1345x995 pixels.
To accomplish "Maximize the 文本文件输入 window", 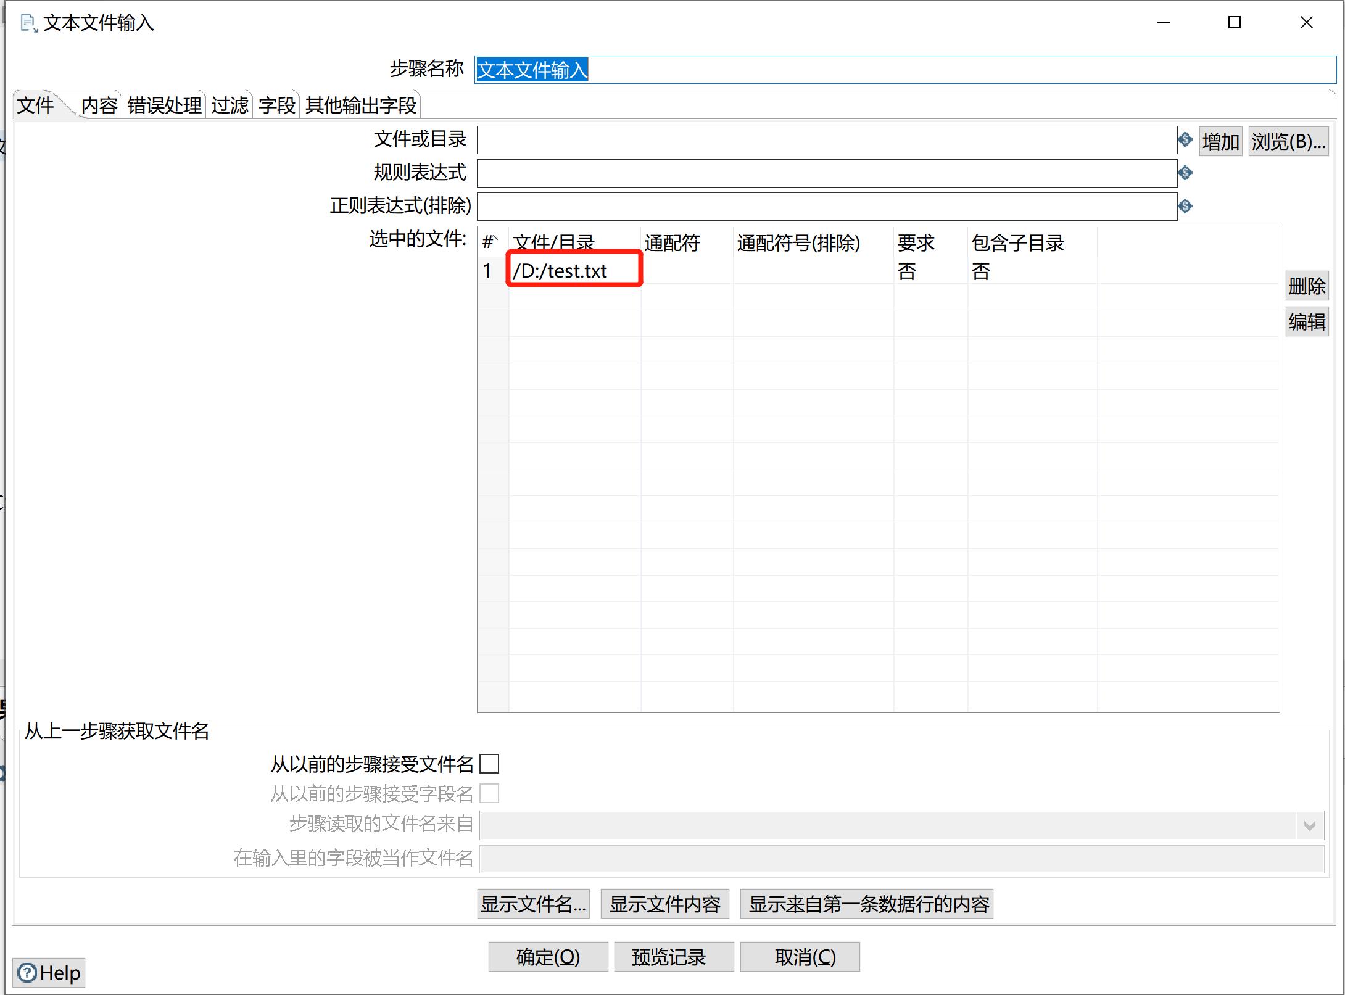I will [1235, 23].
